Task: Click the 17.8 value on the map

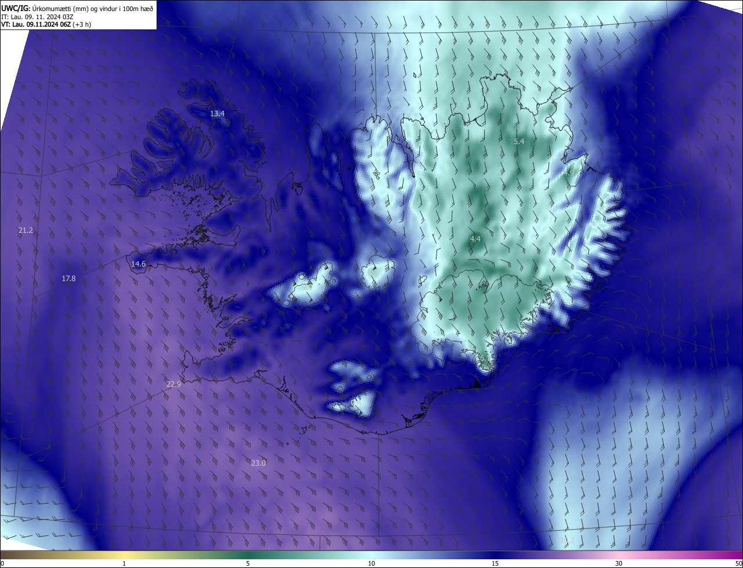Action: coord(68,279)
